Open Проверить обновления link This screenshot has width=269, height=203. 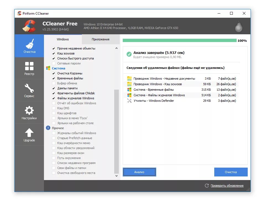coord(227,186)
